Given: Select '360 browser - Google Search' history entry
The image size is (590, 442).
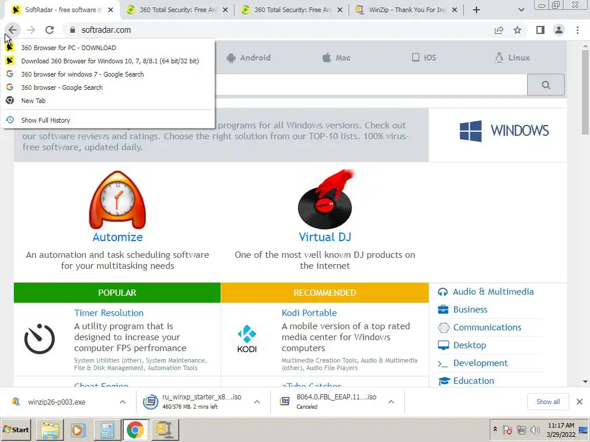Looking at the screenshot, I should click(108, 87).
